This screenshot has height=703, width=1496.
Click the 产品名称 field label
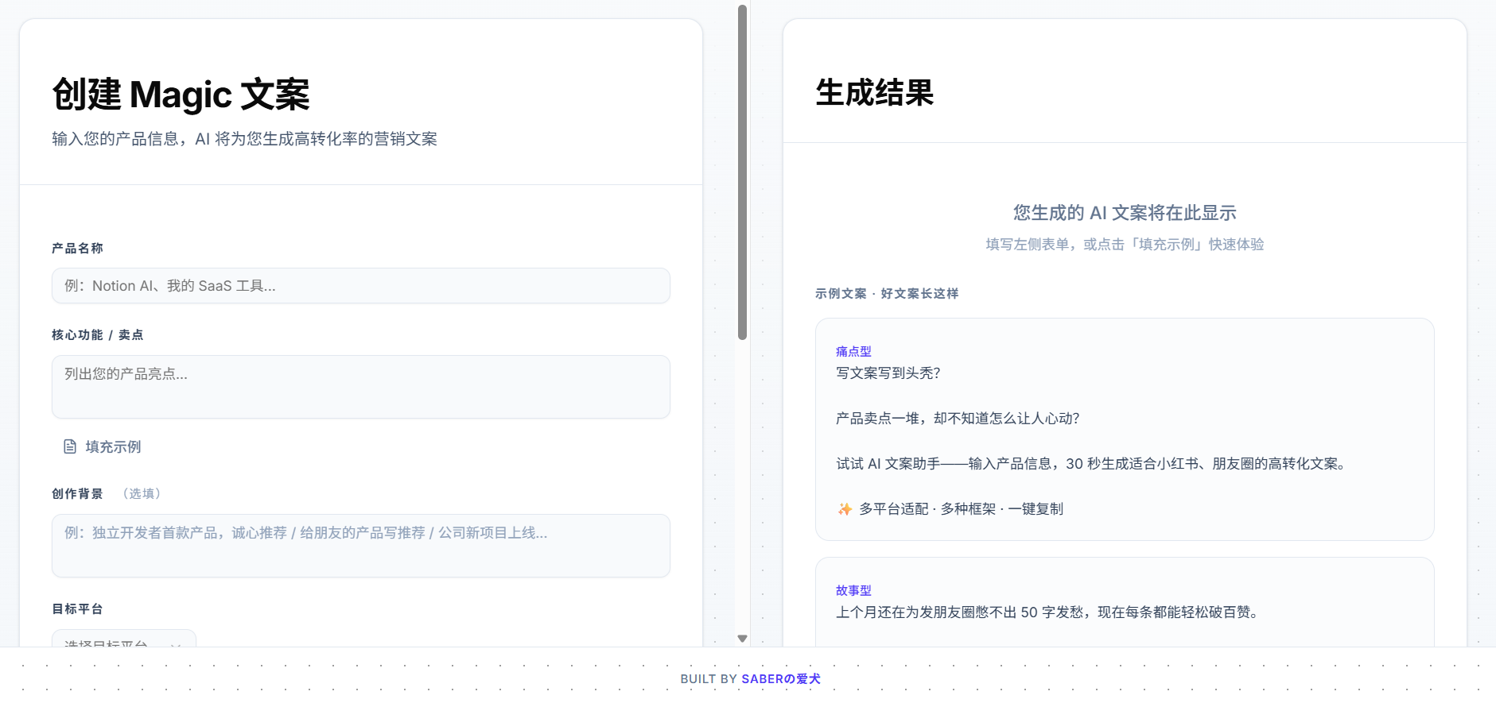77,248
